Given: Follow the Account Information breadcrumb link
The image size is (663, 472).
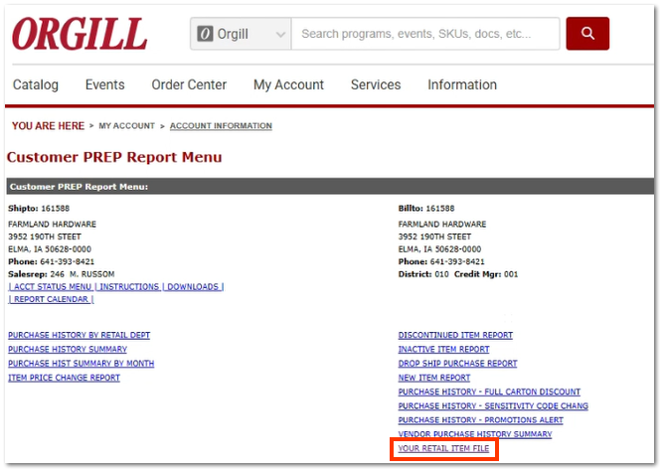Looking at the screenshot, I should (x=221, y=126).
